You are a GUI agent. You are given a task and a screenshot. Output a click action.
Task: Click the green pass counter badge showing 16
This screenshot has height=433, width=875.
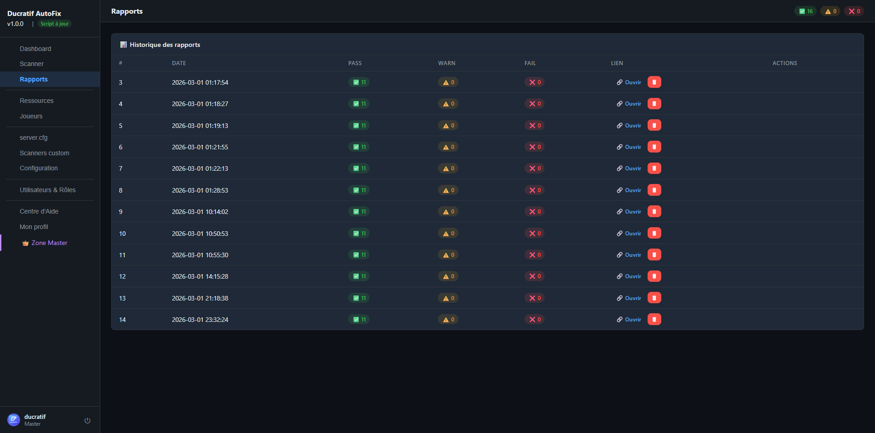tap(805, 10)
